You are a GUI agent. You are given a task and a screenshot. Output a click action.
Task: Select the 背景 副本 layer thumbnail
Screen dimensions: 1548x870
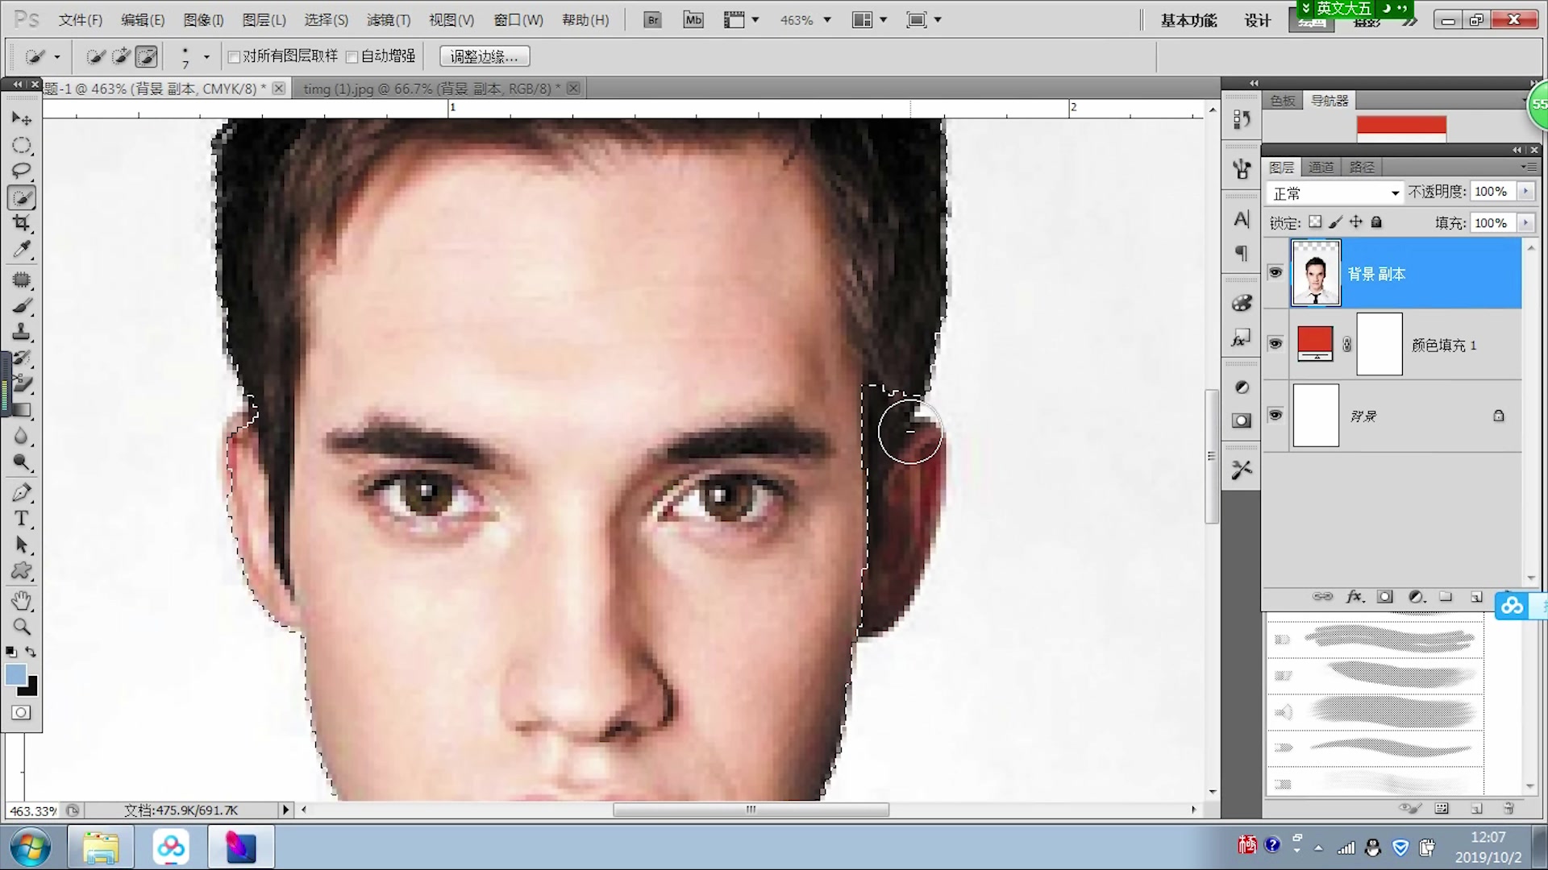(1316, 273)
